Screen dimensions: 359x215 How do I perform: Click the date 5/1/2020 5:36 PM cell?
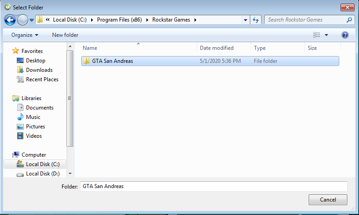pos(220,61)
